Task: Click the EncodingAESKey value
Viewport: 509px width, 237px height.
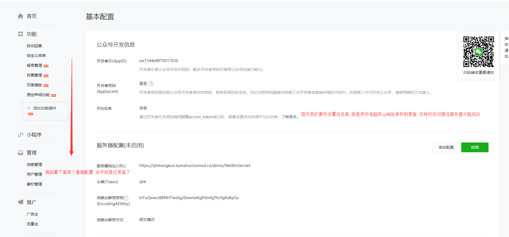Action: click(x=189, y=198)
